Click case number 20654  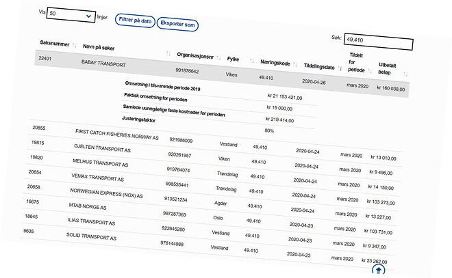35,172
